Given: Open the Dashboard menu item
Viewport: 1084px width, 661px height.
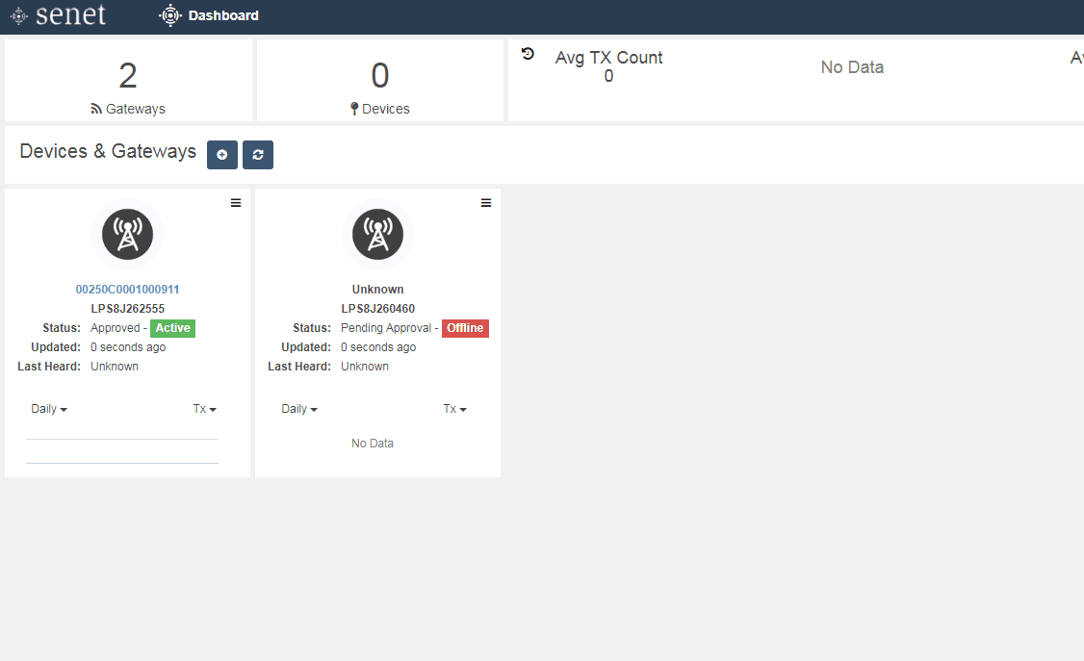Looking at the screenshot, I should pos(209,15).
